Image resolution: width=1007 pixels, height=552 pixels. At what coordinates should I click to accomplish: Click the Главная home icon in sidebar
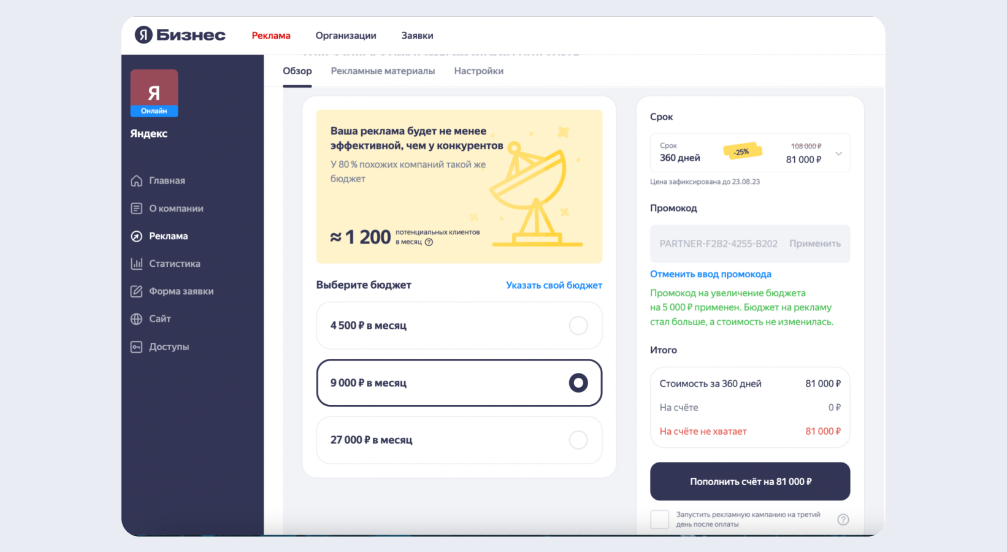(x=136, y=180)
